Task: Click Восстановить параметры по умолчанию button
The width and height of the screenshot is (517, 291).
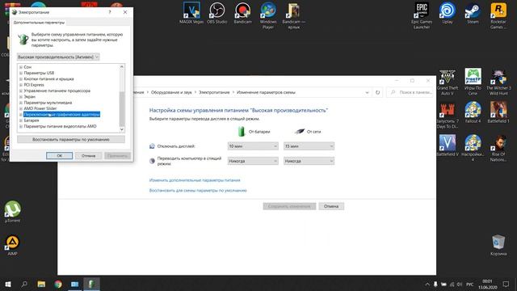Action: [x=71, y=140]
